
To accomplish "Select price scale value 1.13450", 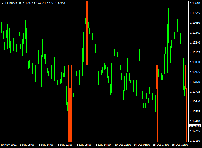I will (x=195, y=23).
